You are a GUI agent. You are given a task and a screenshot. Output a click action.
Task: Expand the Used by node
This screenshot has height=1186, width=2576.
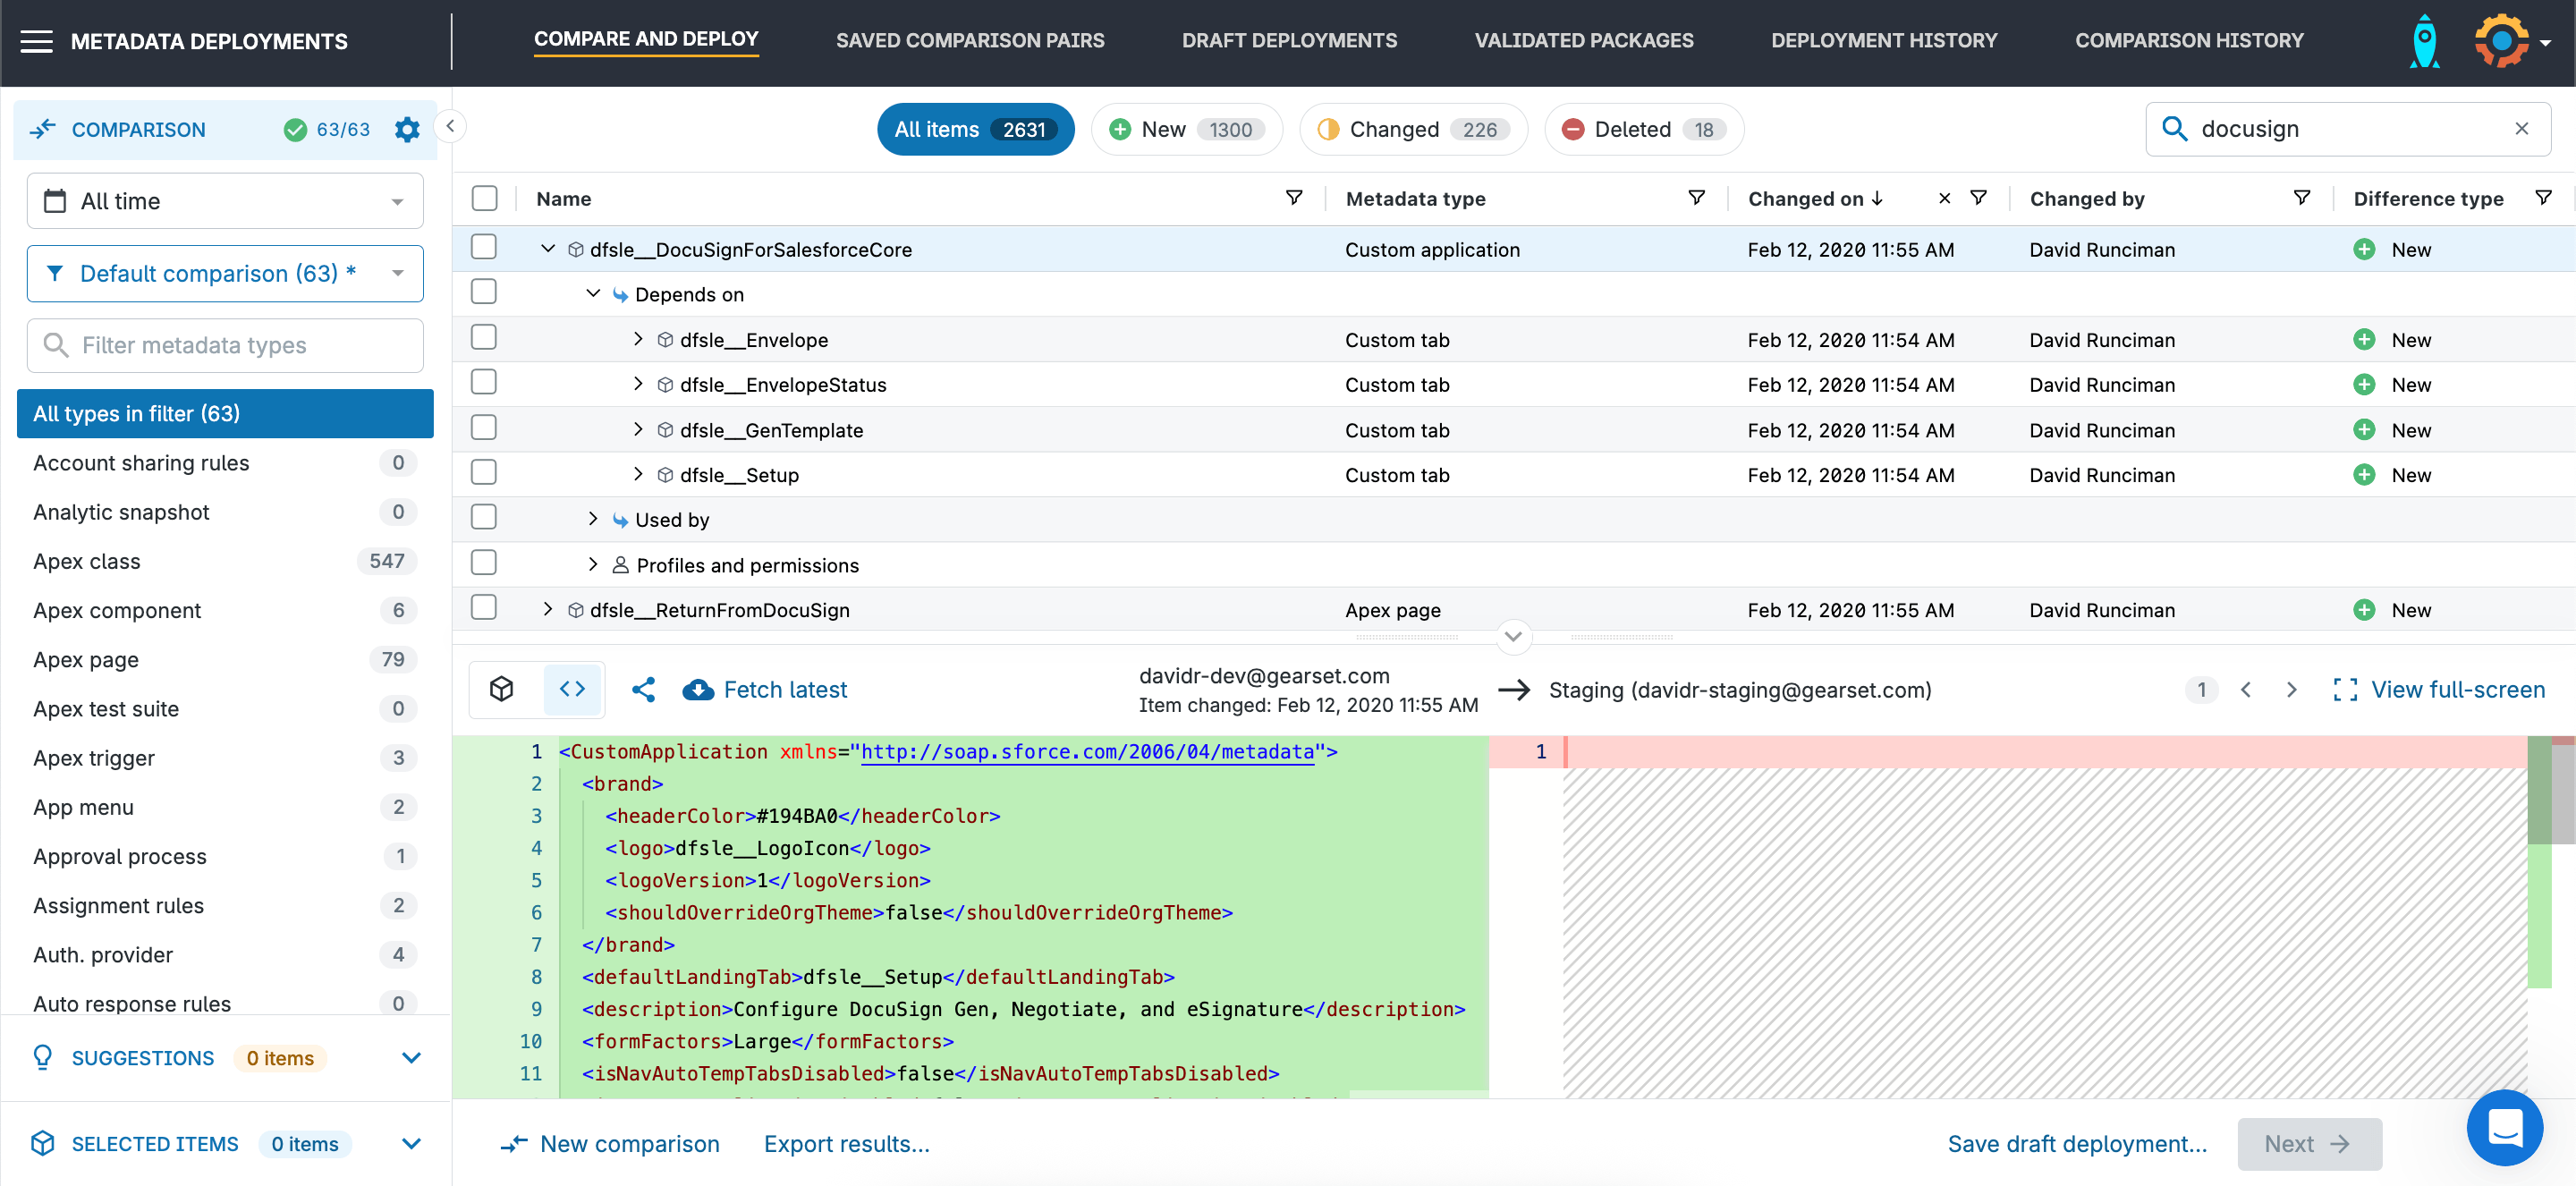pyautogui.click(x=593, y=519)
